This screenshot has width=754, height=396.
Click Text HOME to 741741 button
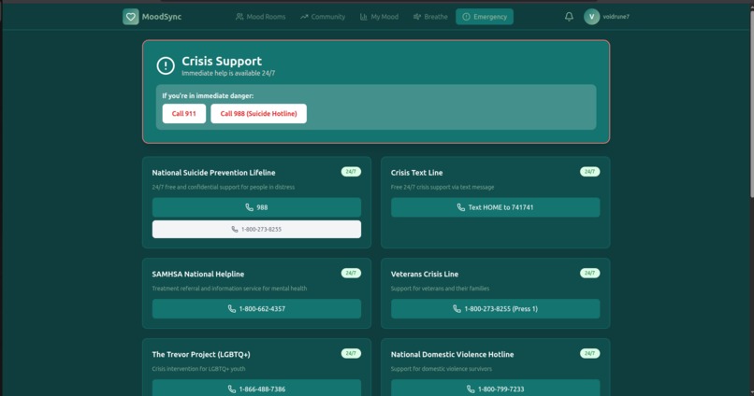(495, 207)
